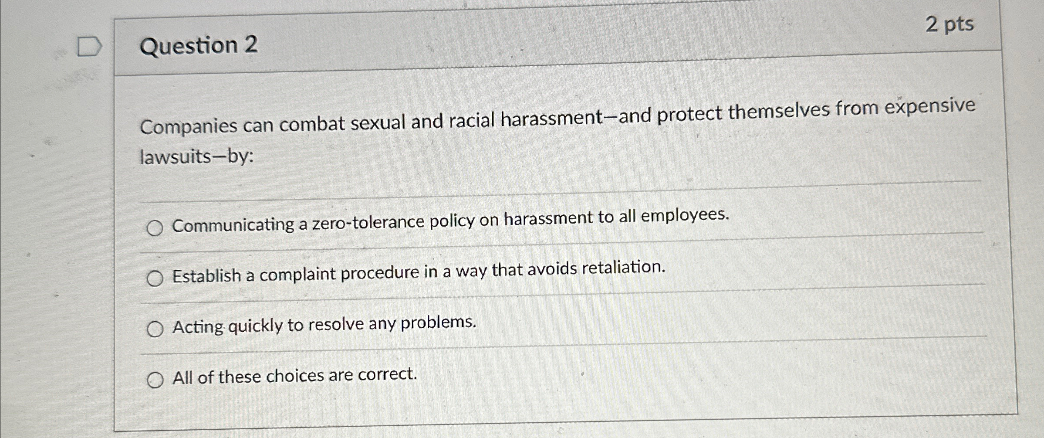Click 'Communicating a zero-tolerance policy' answer text
Image resolution: width=1044 pixels, height=438 pixels.
tap(450, 221)
